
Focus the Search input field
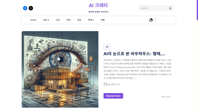coord(153,8)
